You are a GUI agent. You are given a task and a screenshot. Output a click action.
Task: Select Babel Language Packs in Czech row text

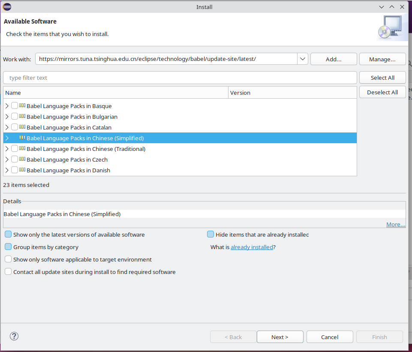[67, 160]
